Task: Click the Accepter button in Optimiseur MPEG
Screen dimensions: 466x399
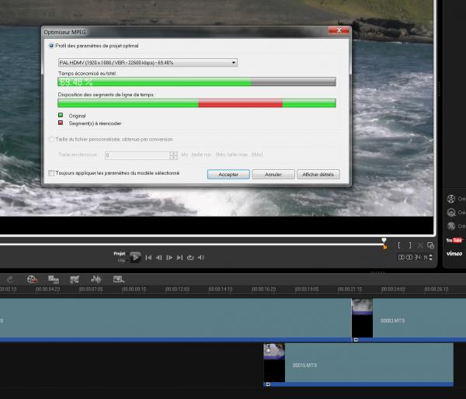Action: pyautogui.click(x=228, y=175)
